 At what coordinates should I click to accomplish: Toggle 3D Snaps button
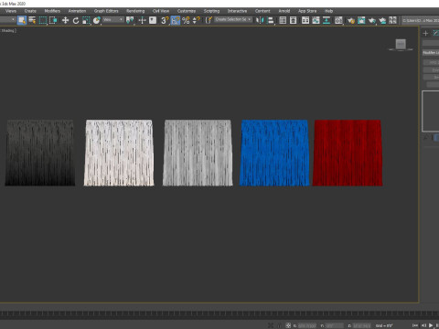(x=165, y=20)
